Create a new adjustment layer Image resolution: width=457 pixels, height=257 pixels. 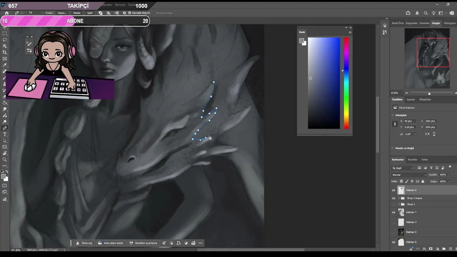click(437, 249)
